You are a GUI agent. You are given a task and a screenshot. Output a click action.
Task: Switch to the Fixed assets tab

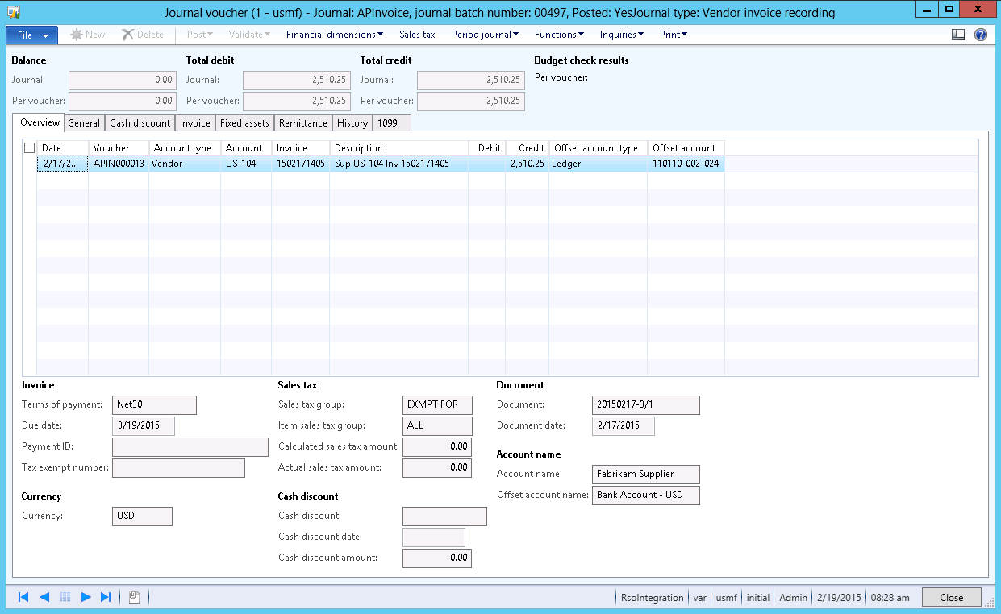[x=244, y=122]
